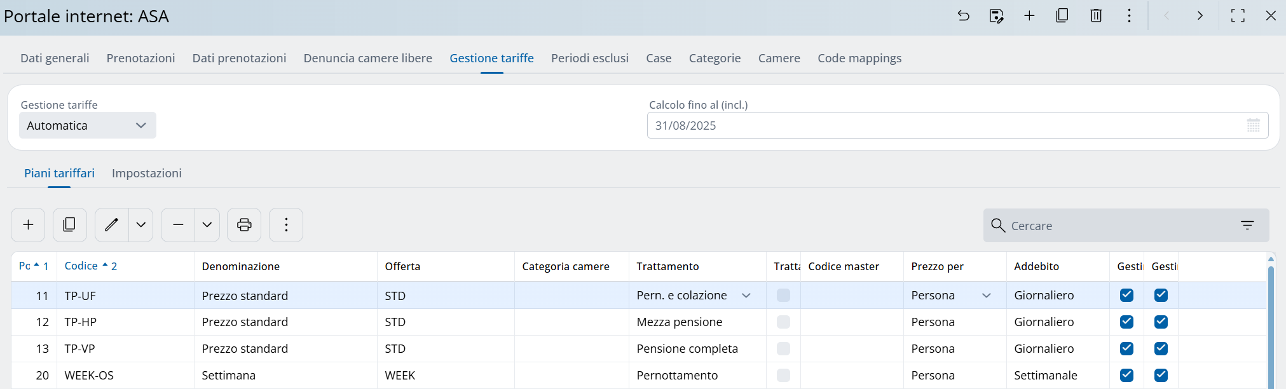Open the Prenotazioni tab
This screenshot has height=389, width=1286.
[140, 58]
